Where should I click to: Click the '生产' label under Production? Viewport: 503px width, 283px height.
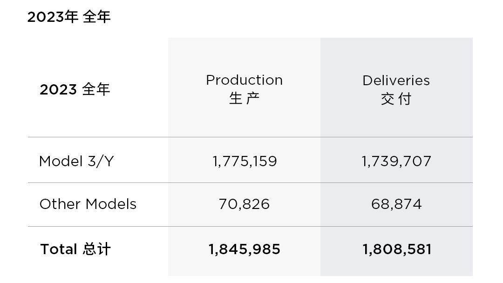coord(244,98)
